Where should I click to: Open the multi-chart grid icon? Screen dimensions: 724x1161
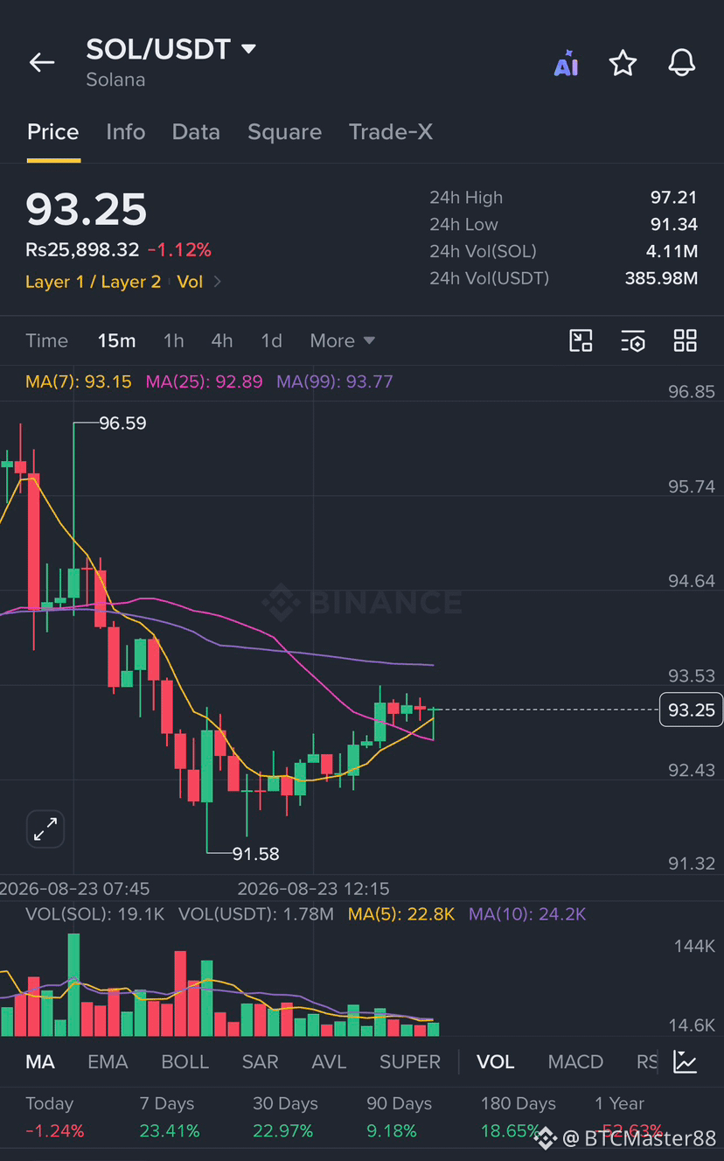click(686, 340)
